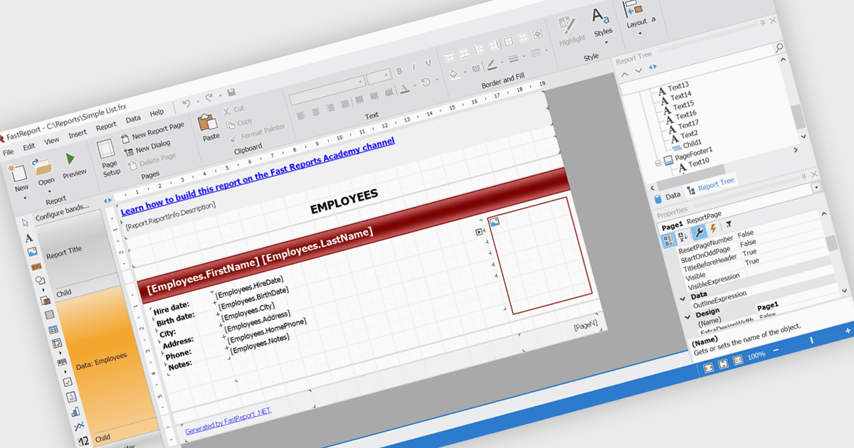Open the Insert menu

[78, 134]
